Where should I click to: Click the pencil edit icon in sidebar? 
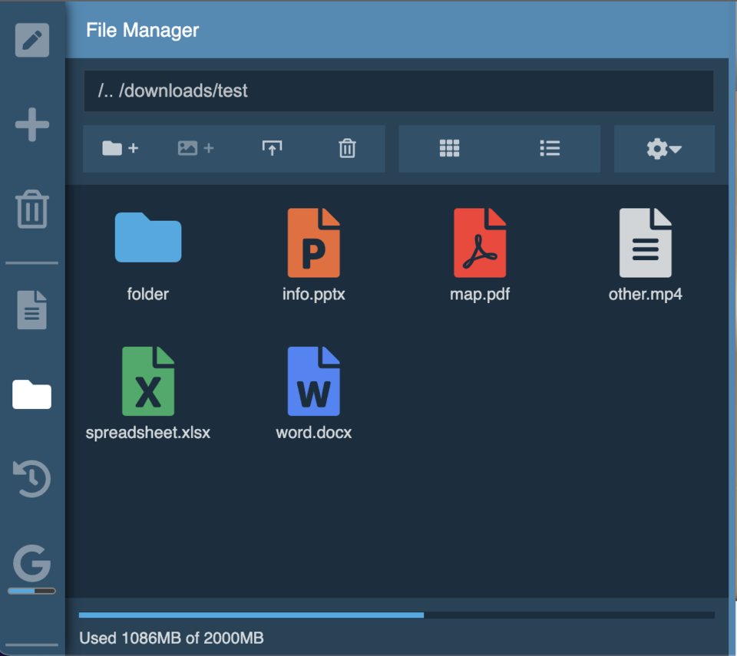[32, 40]
